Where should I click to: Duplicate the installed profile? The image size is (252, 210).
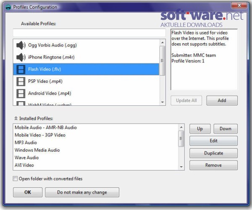tap(213, 153)
